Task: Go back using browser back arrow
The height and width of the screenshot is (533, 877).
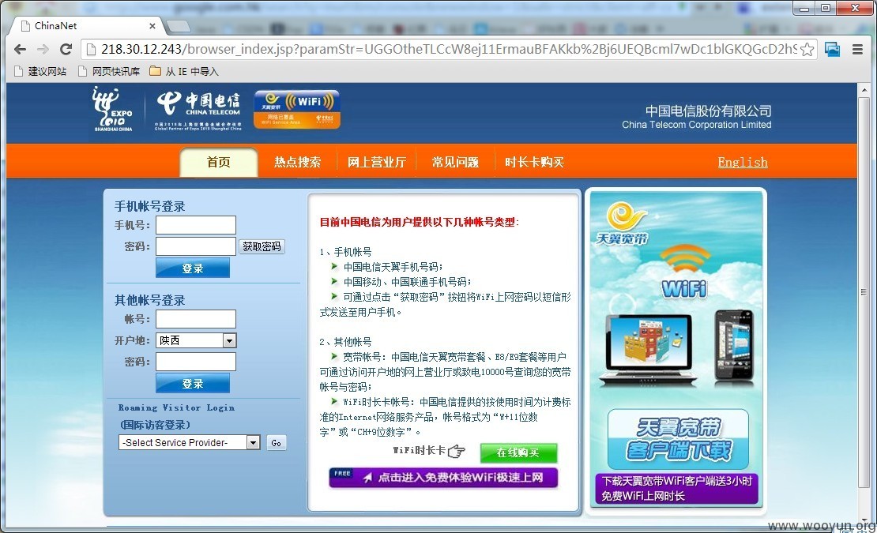Action: point(20,49)
